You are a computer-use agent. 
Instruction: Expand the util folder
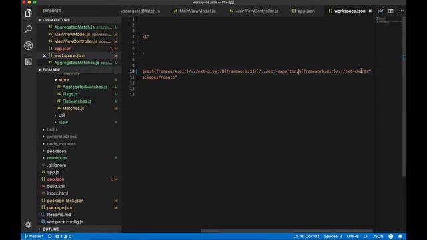pyautogui.click(x=62, y=115)
